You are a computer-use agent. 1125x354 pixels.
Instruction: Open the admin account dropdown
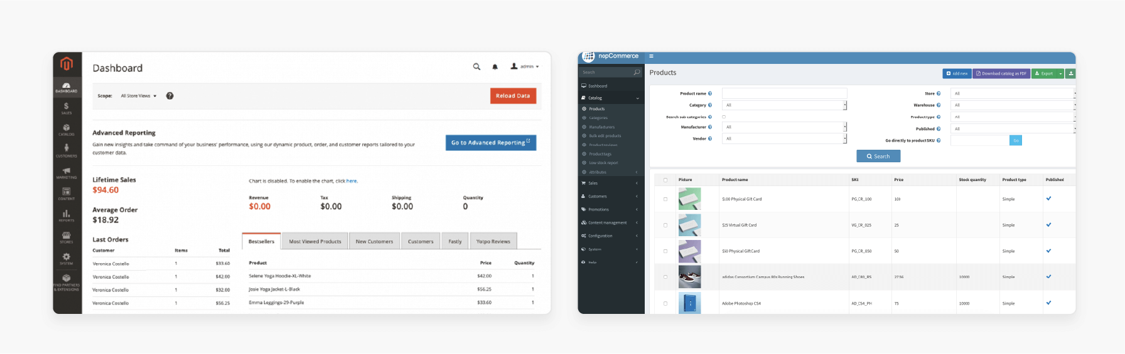pos(525,66)
